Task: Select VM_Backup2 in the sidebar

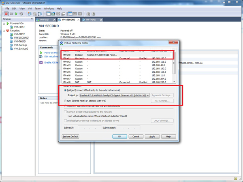Action: click(21, 49)
